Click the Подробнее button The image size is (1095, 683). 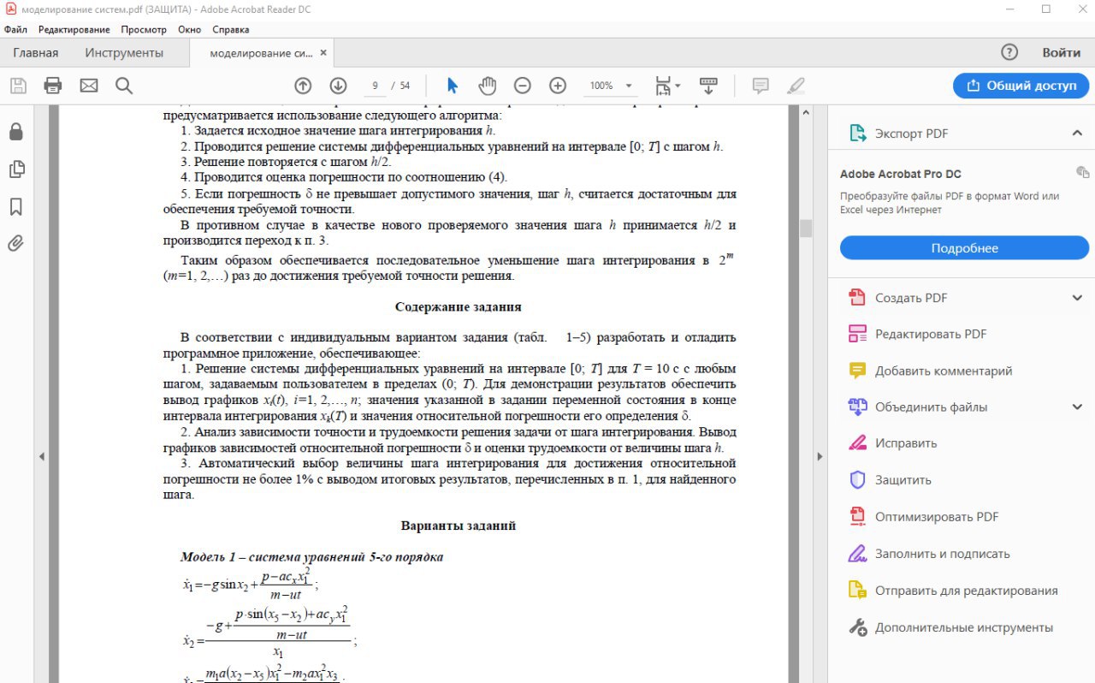[x=964, y=248]
